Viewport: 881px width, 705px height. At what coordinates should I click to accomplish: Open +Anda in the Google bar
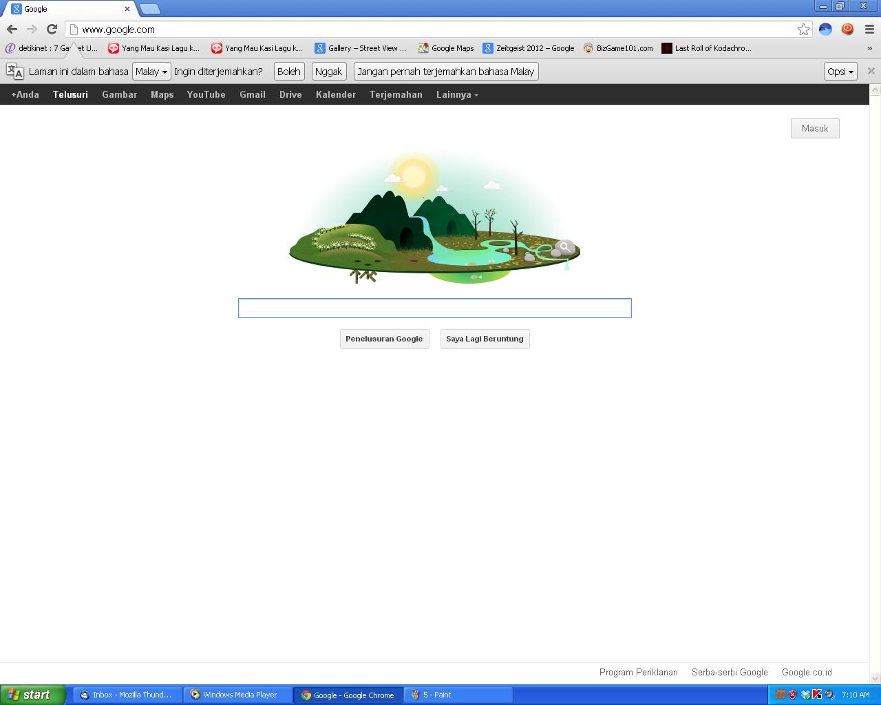(25, 94)
